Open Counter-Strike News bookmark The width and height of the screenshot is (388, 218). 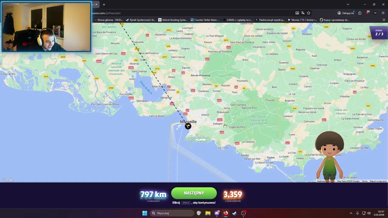(205, 20)
